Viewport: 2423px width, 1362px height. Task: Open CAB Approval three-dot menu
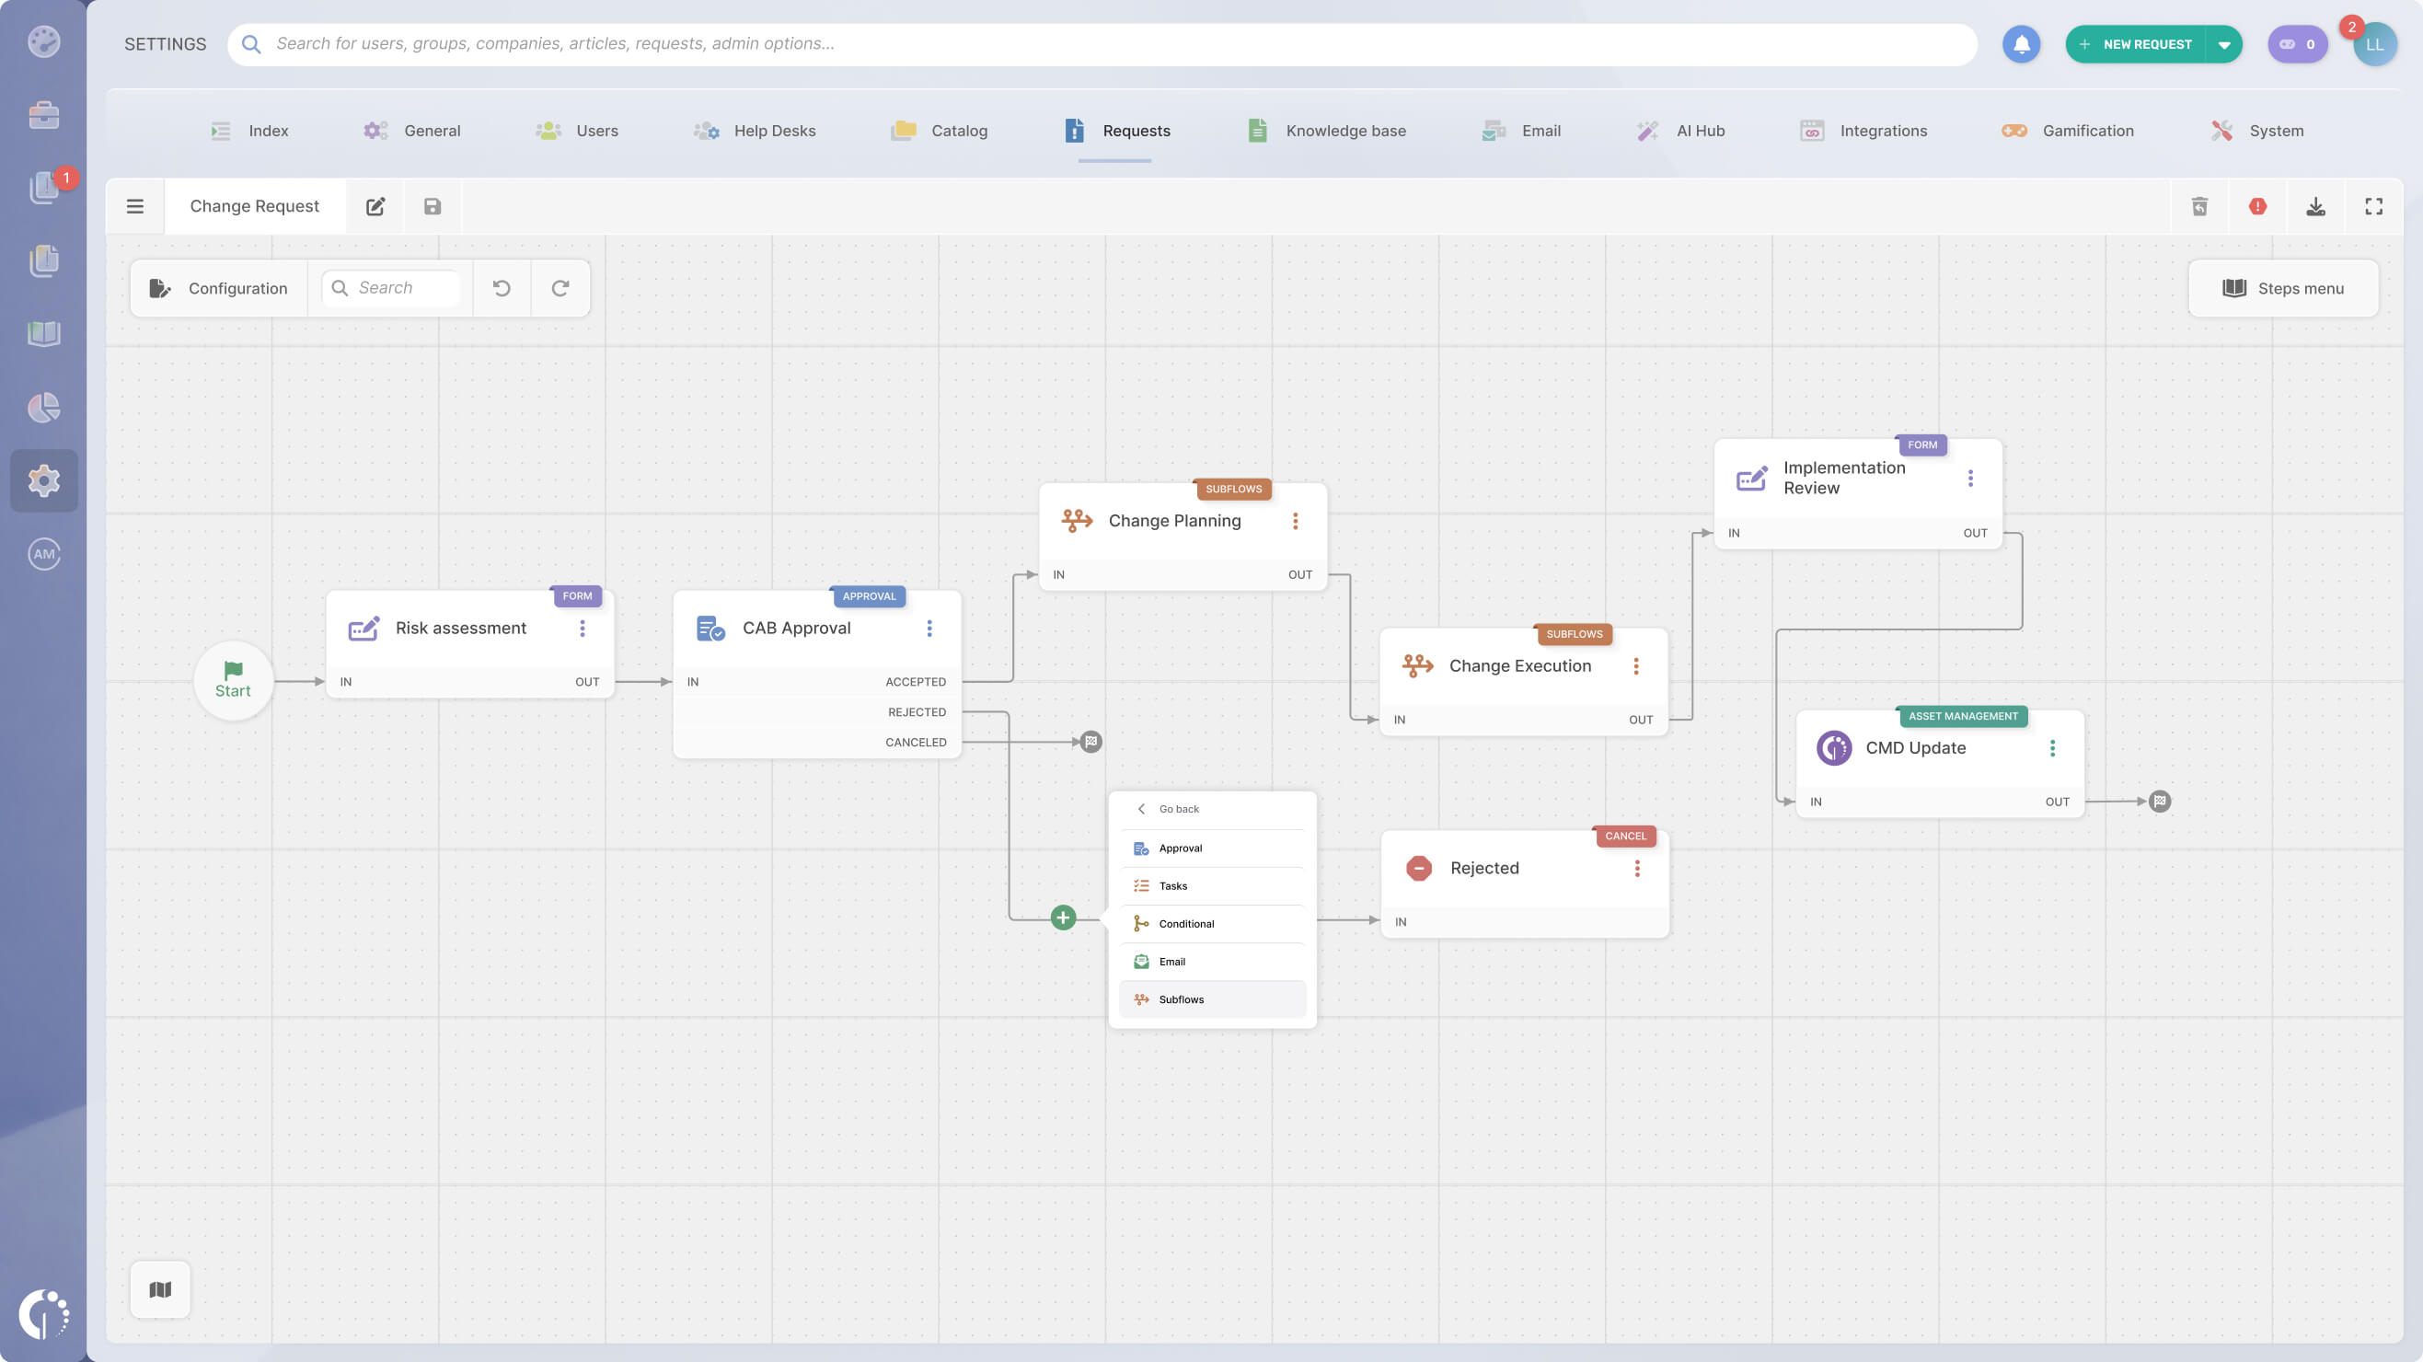(929, 628)
